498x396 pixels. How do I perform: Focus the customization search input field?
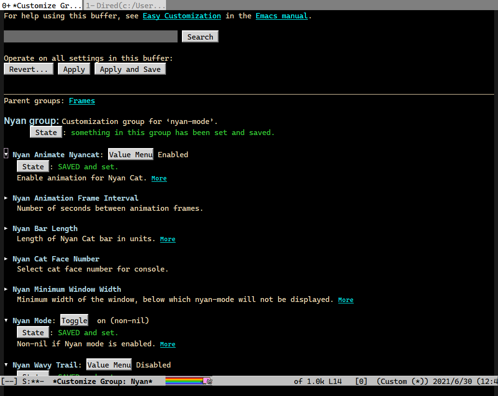pos(91,37)
